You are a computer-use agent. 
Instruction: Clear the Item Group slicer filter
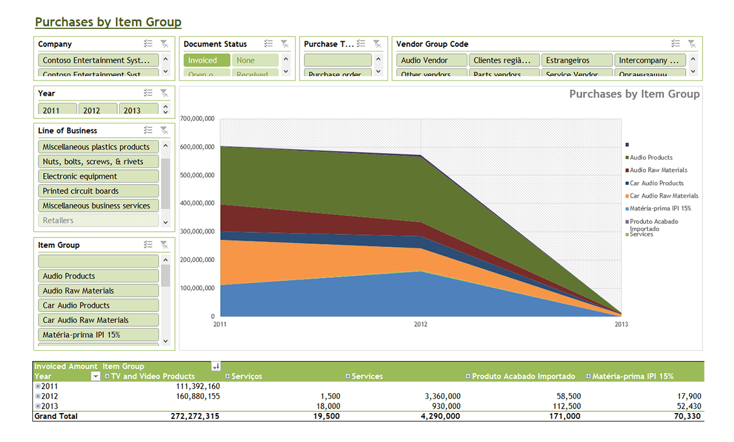(x=164, y=244)
